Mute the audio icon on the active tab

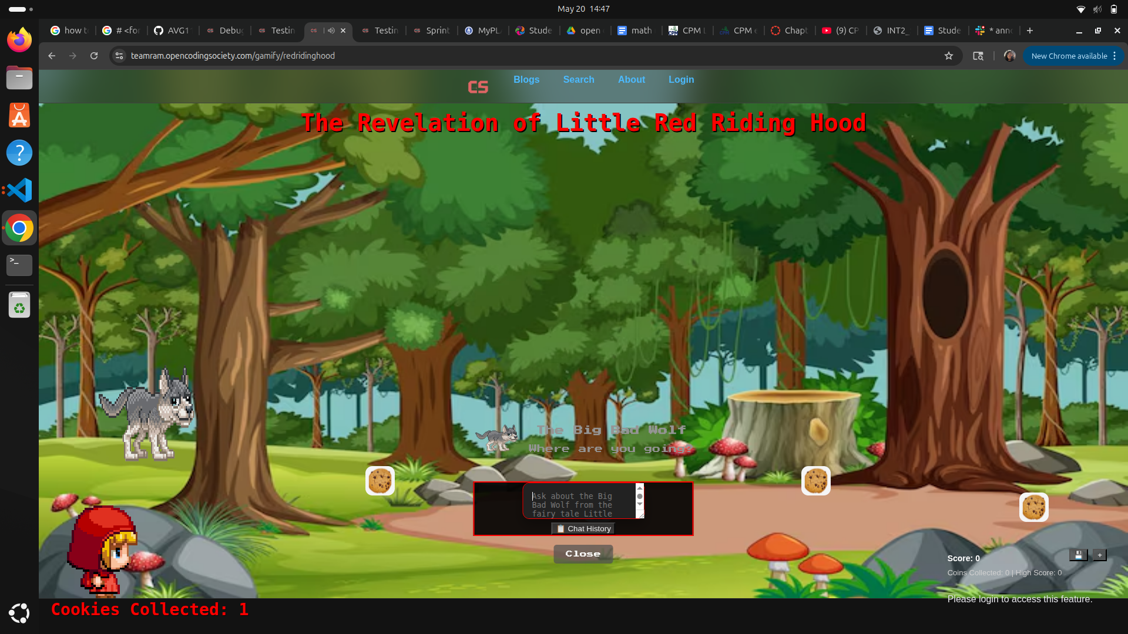[x=331, y=31]
